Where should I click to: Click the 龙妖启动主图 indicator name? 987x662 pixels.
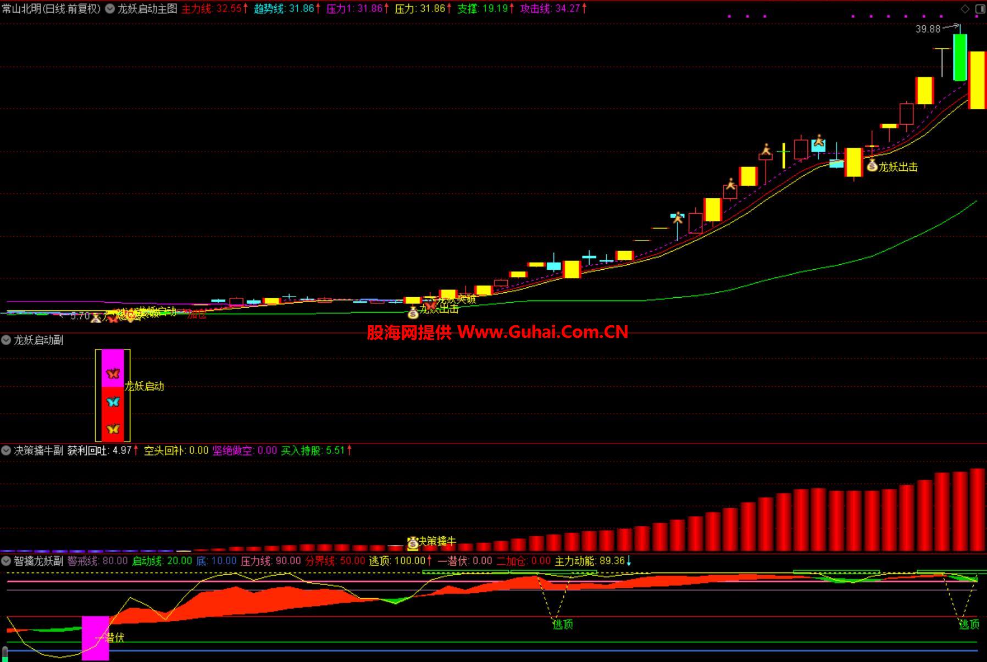pos(147,9)
